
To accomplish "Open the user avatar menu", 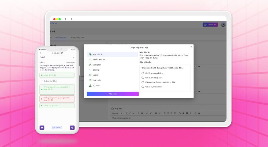I will [x=223, y=25].
